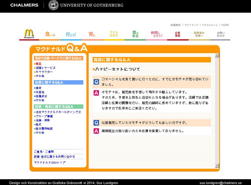
Task: Click the 品質に関するQ&A section header
Action: coord(59,82)
